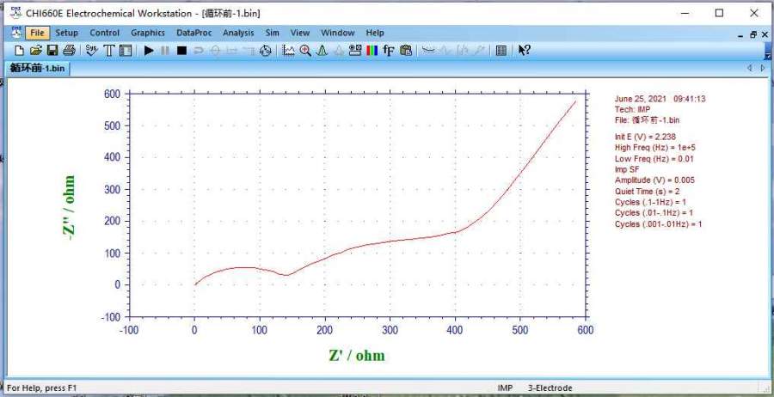Start the experiment with Run button
Image resolution: width=774 pixels, height=397 pixels.
pyautogui.click(x=149, y=51)
